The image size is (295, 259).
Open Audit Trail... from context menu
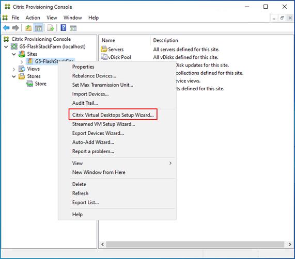click(117, 103)
